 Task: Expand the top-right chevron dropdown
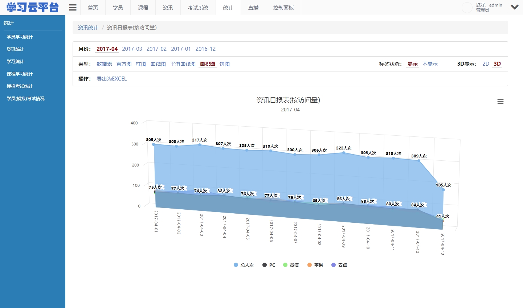(x=514, y=7)
